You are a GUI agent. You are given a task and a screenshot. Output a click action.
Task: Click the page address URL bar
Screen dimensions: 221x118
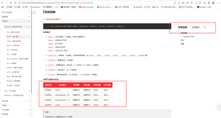(x=96, y=3)
